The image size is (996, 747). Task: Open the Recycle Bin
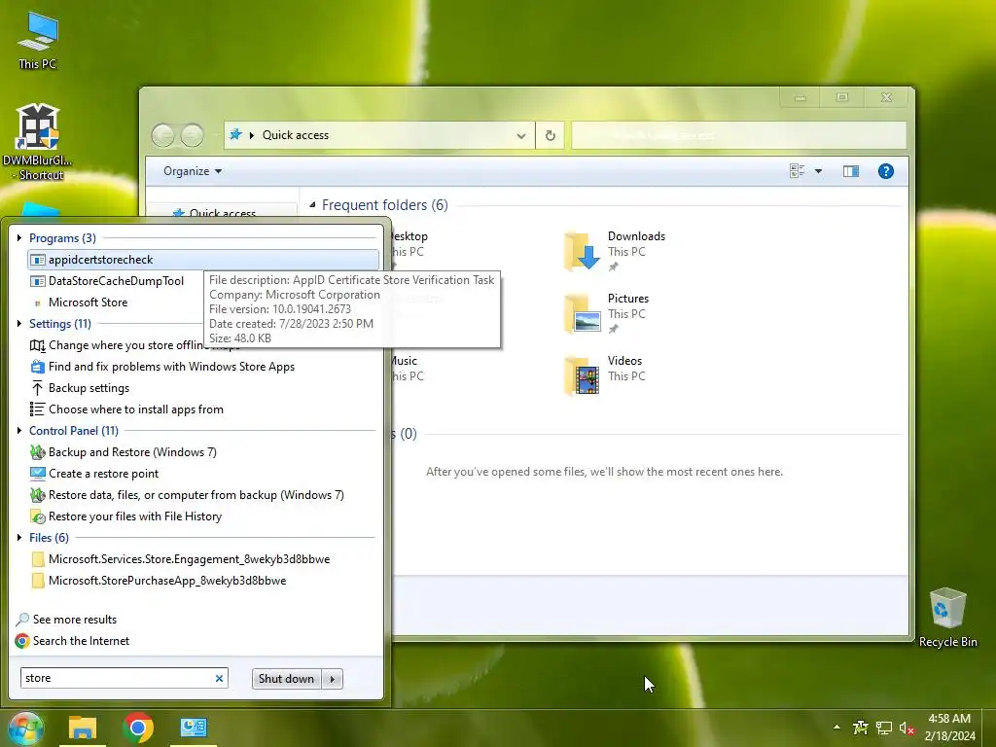click(947, 617)
